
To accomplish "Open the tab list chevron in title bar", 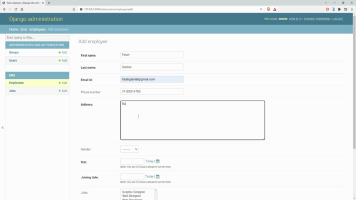I will point(326,3).
